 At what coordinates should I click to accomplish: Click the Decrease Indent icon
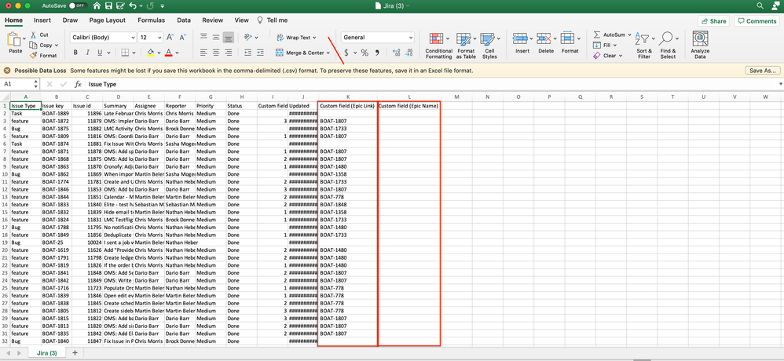click(248, 53)
